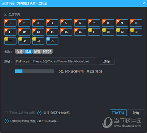The height and width of the screenshot is (133, 147).
Task: Select episode 4 tile
Action: [x=52, y=23]
